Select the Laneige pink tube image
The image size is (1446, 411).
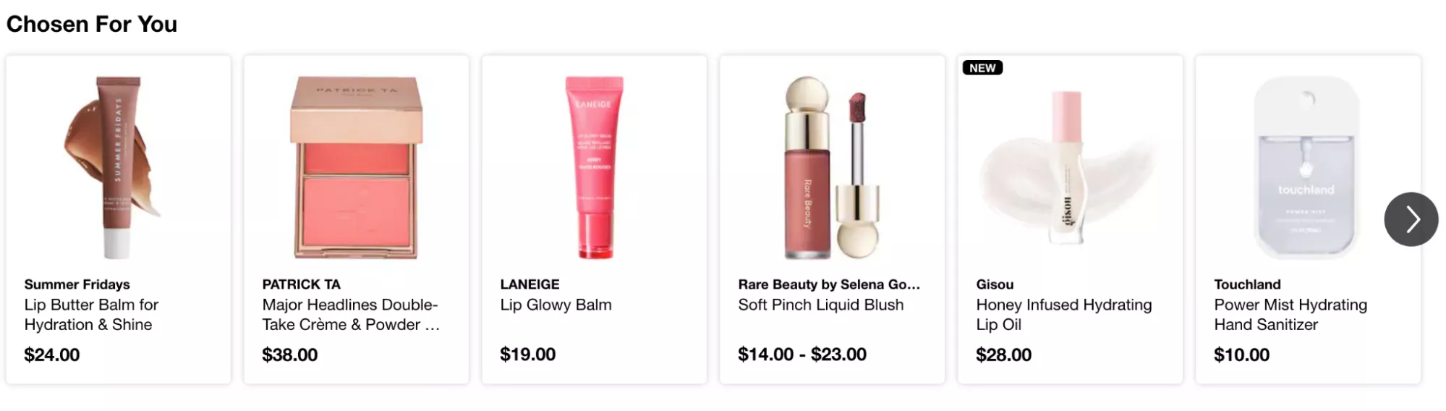pos(594,167)
